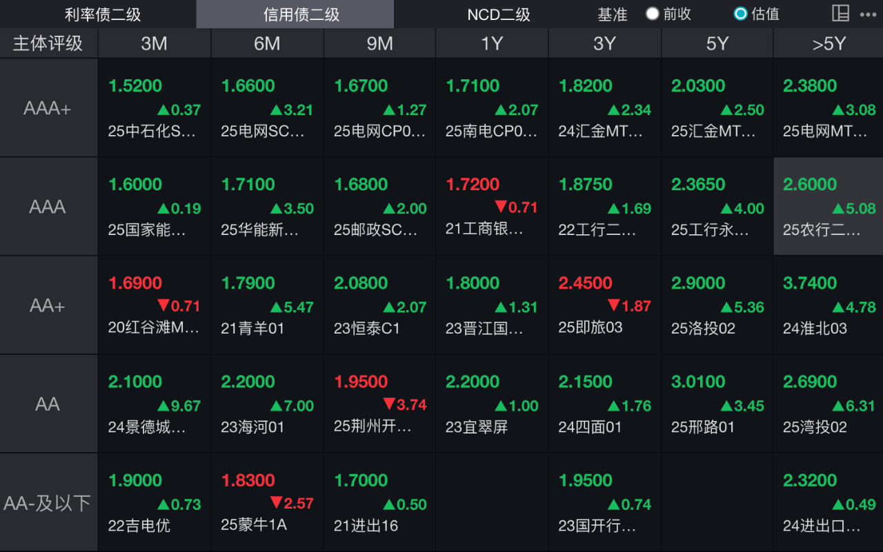Select the 前收 radio button
Viewport: 883px width, 552px height.
[x=653, y=14]
